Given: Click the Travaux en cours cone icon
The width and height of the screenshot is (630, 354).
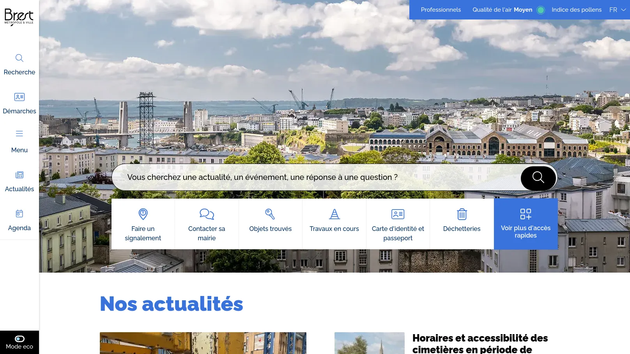Looking at the screenshot, I should click(334, 214).
